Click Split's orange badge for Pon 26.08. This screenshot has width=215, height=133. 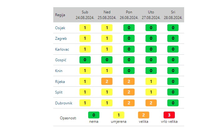pyautogui.click(x=129, y=92)
